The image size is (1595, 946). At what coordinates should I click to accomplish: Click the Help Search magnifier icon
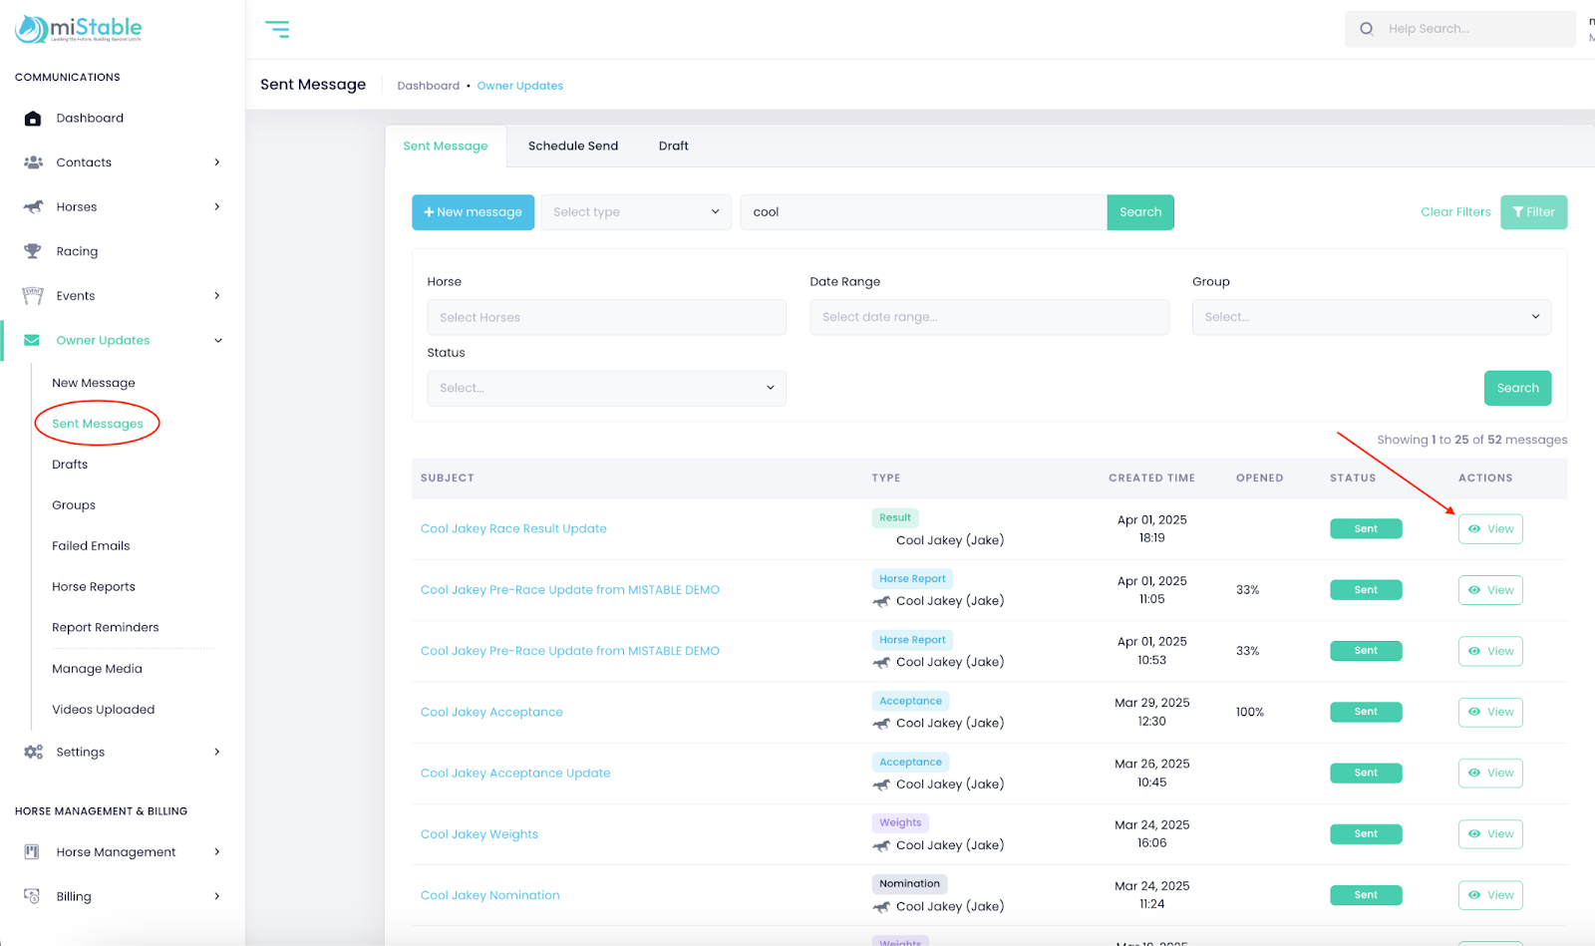tap(1367, 29)
